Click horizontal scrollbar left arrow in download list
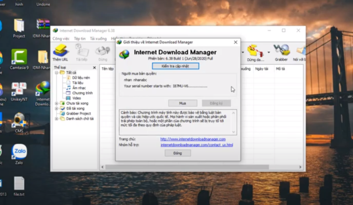Viewport: 353px width, 205px height. click(103, 167)
